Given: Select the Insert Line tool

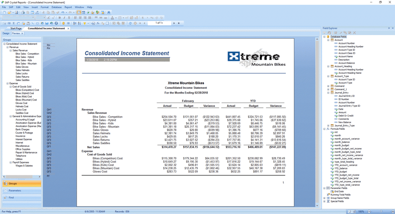Looking at the screenshot, I should [33, 23].
